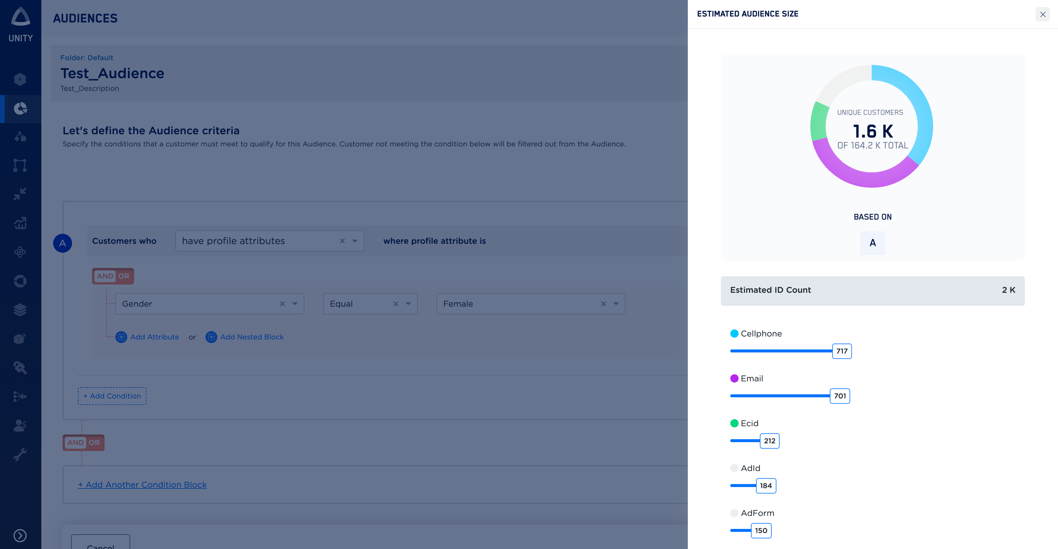Click the stacked layers sidebar icon
Image resolution: width=1058 pixels, height=549 pixels.
pos(20,310)
